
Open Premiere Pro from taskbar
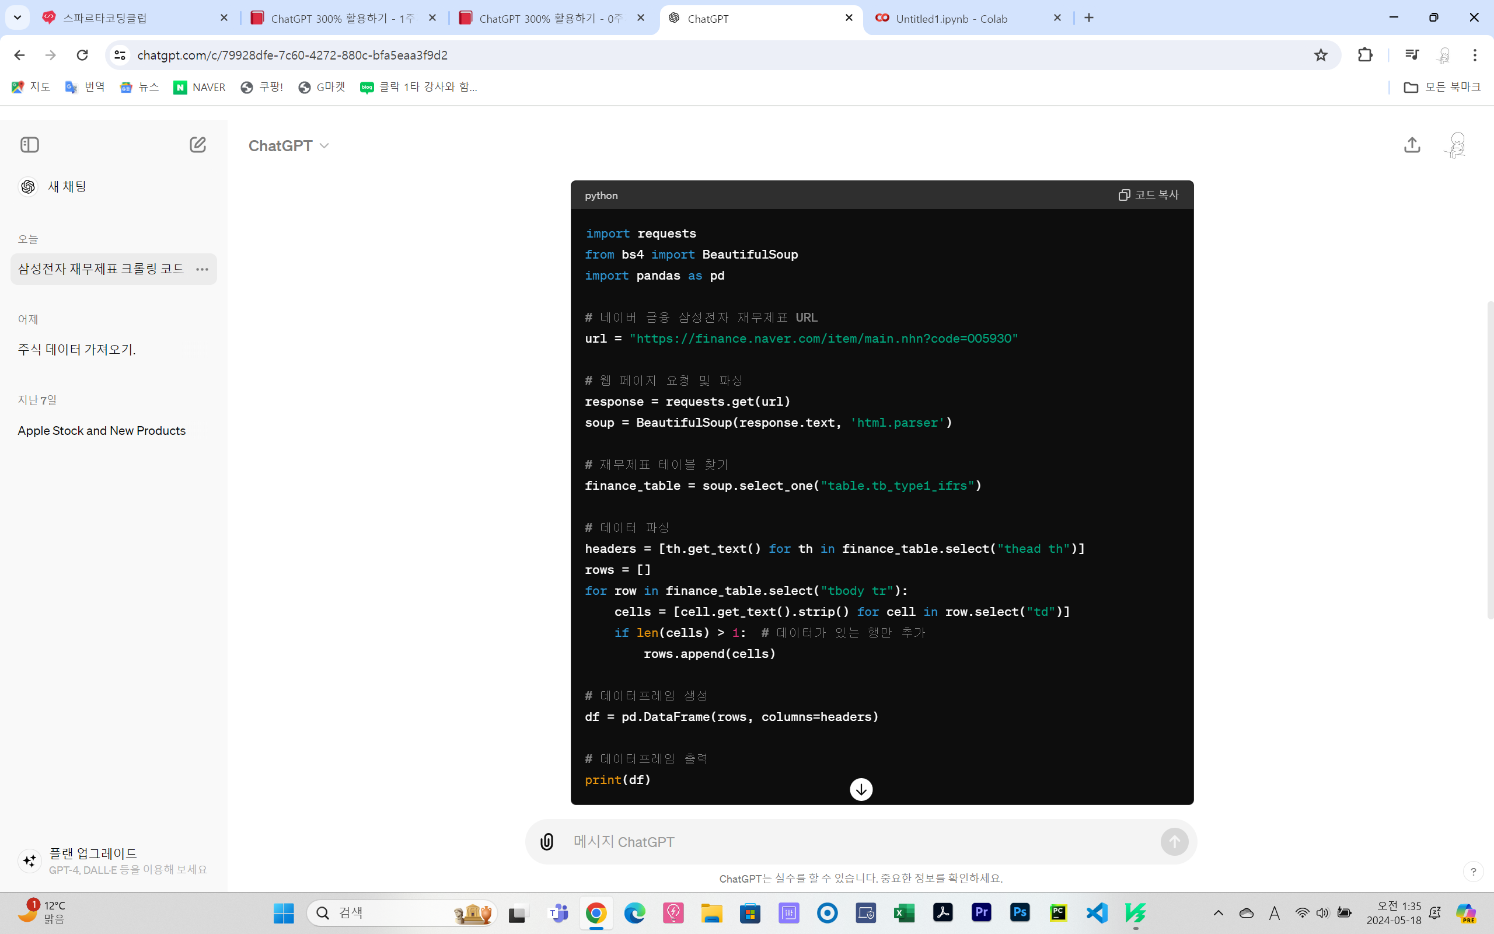[x=982, y=912]
